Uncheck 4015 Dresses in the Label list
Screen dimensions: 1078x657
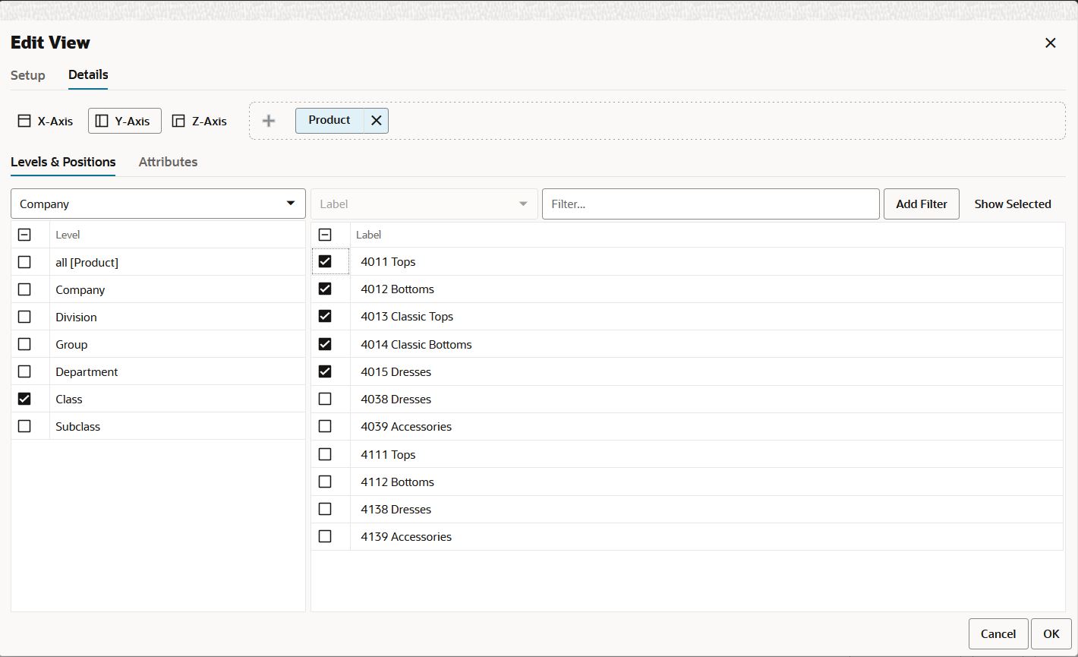point(326,371)
